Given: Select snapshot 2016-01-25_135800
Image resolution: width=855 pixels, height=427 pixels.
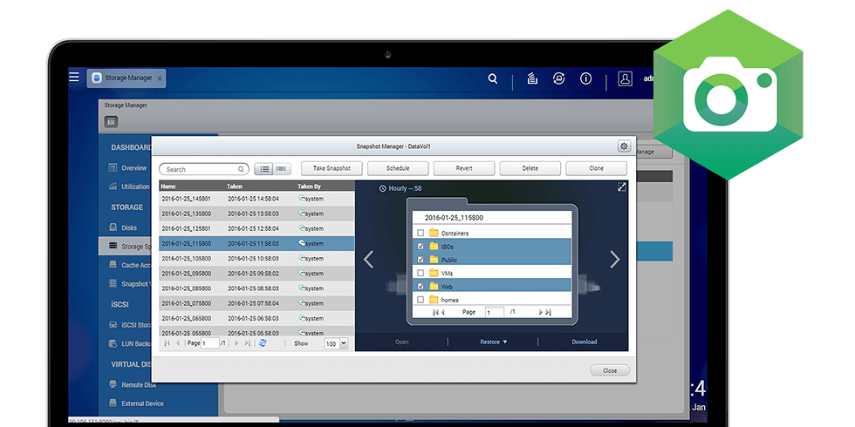Looking at the screenshot, I should (x=256, y=213).
